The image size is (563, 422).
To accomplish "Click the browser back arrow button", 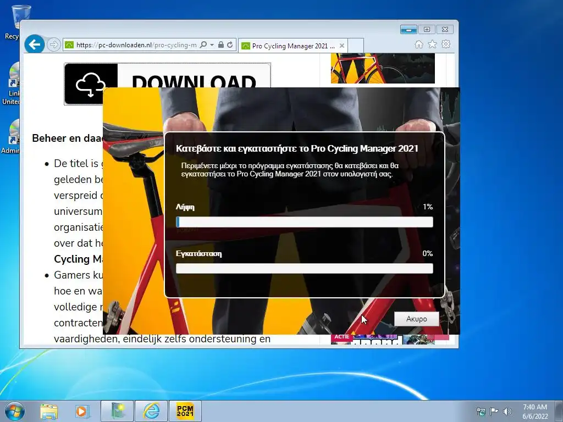I will (x=35, y=45).
